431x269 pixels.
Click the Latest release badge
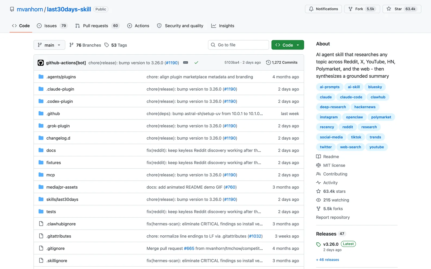(x=348, y=244)
